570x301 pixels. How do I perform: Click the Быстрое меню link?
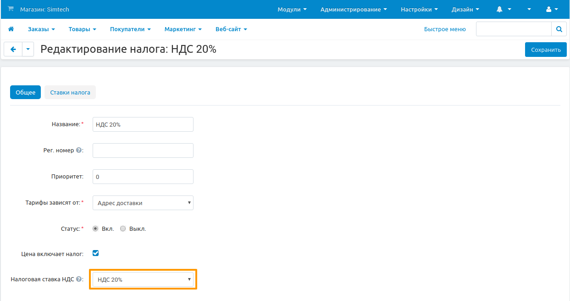pyautogui.click(x=444, y=29)
